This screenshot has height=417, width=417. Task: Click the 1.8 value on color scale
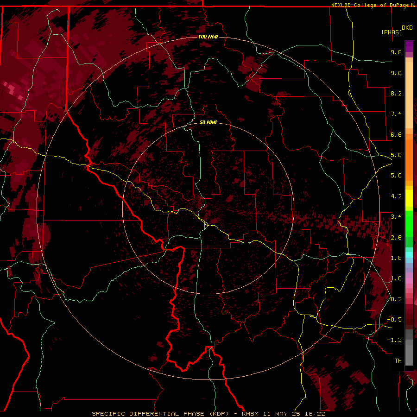click(x=396, y=258)
